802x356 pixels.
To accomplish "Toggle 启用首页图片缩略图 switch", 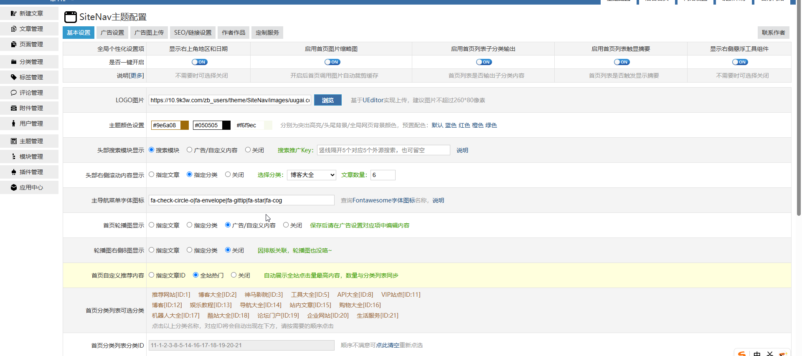I will [332, 62].
